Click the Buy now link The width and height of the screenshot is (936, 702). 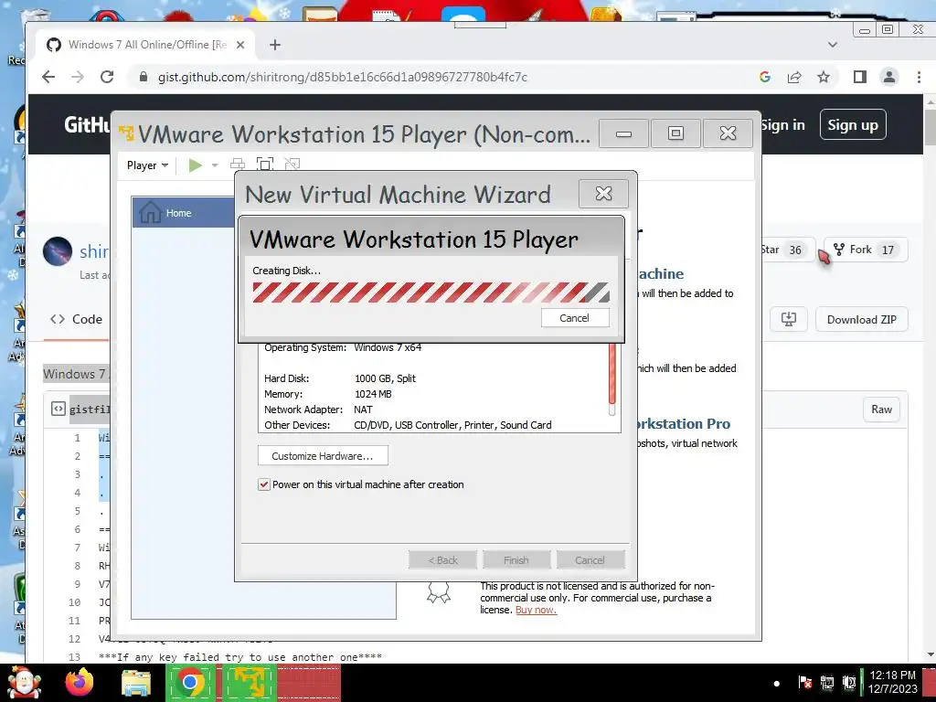click(x=536, y=610)
